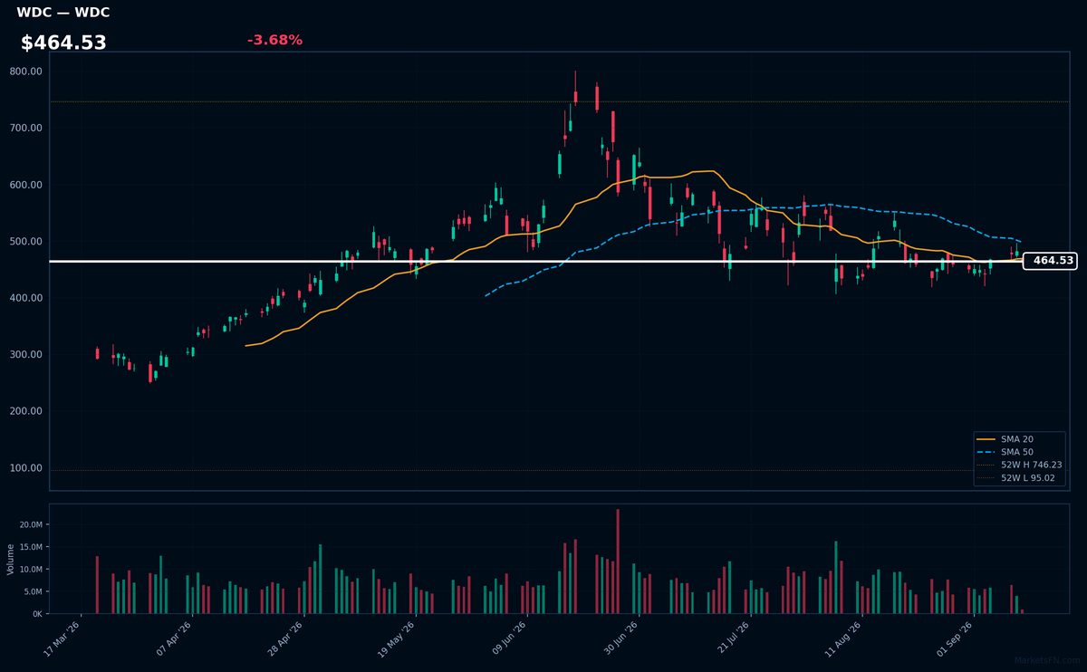Click the 0K volume axis label

point(38,614)
